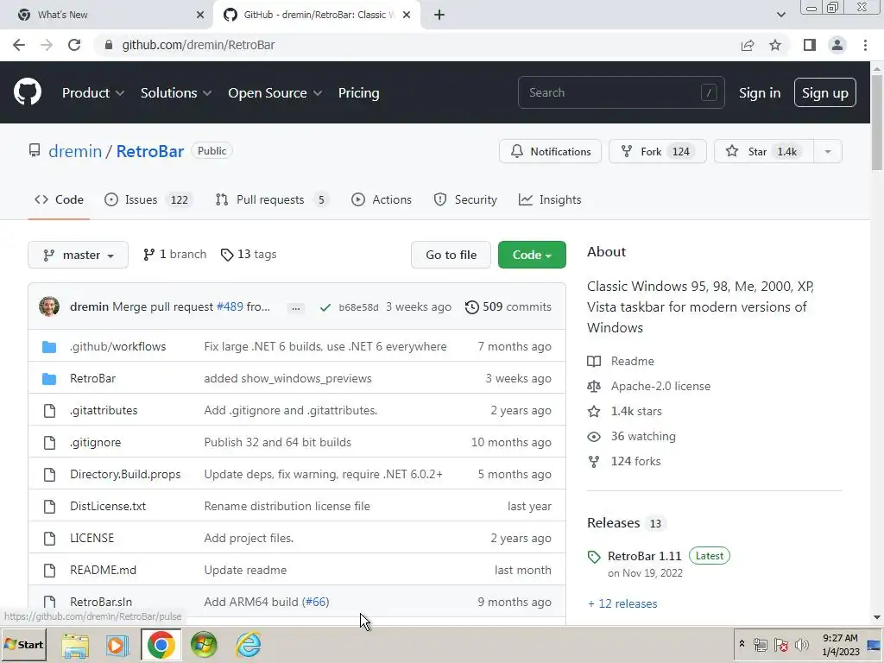Open the Start menu
This screenshot has width=884, height=663.
pyautogui.click(x=23, y=645)
